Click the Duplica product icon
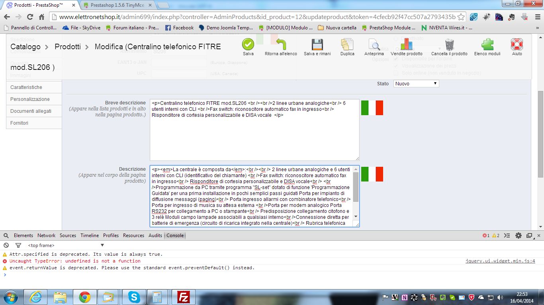544x305 pixels. pyautogui.click(x=347, y=44)
